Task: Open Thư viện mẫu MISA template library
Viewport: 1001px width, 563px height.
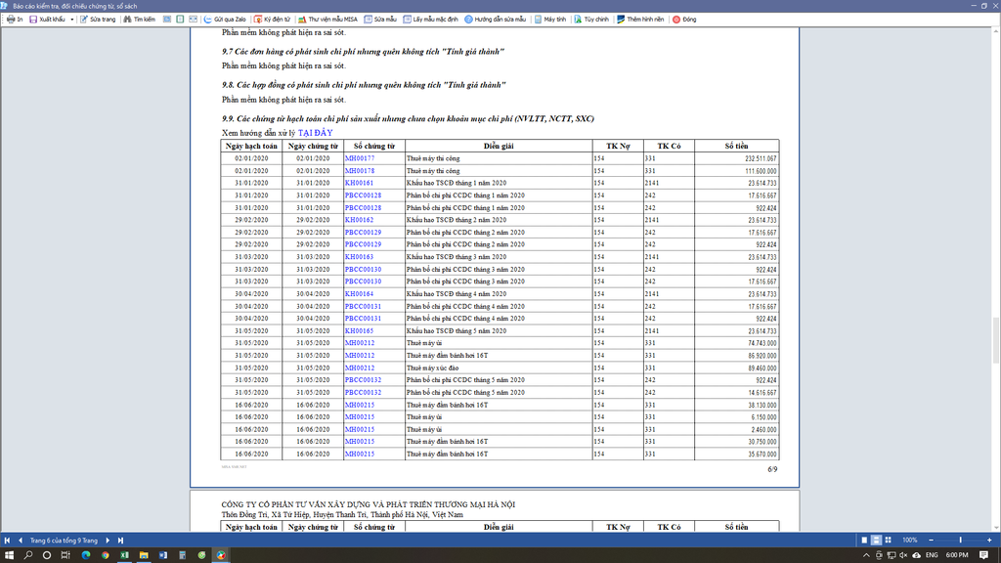Action: tap(327, 20)
